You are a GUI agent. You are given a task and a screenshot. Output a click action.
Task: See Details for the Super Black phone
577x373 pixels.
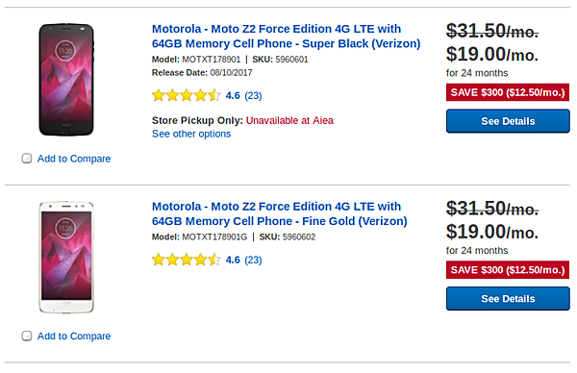click(508, 121)
